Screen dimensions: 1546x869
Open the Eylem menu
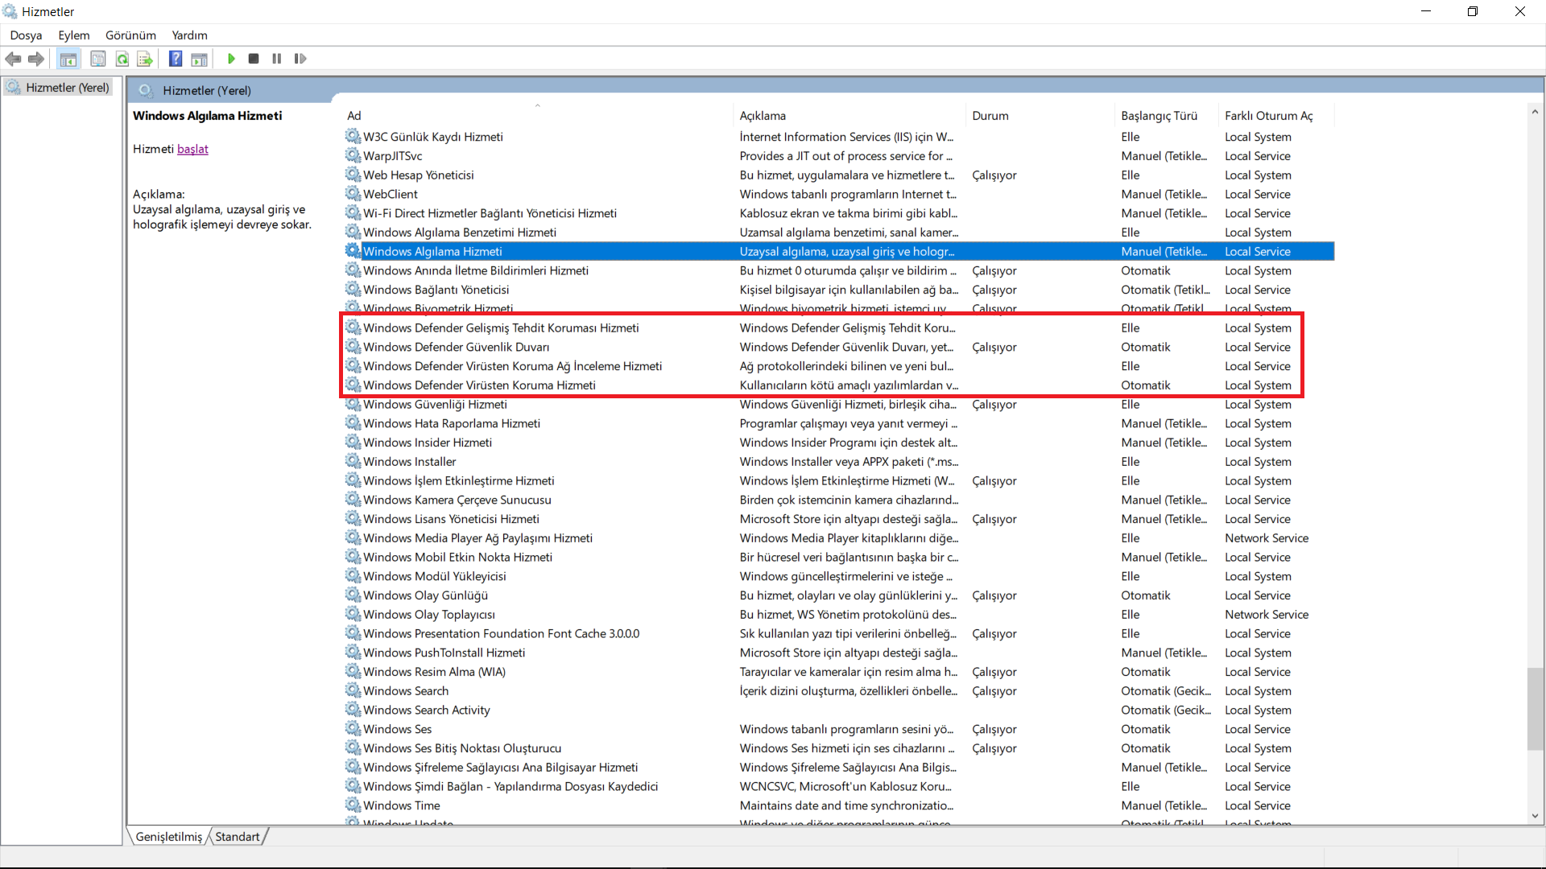74,35
